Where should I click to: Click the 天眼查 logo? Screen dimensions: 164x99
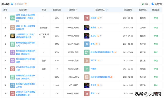(157, 4)
